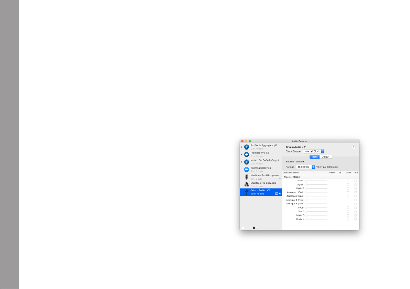The image size is (410, 289).
Task: Open the help question mark button
Action: (x=354, y=148)
